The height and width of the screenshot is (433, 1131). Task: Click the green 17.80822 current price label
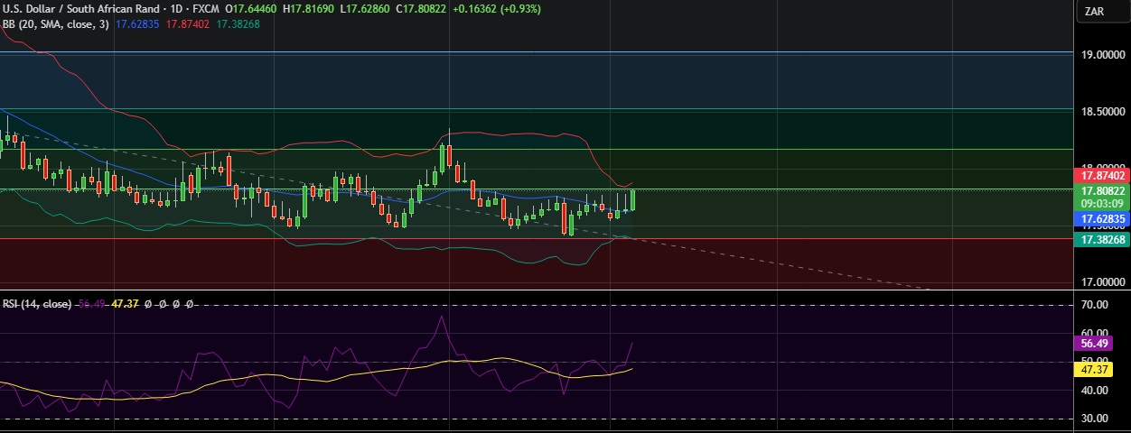click(x=1100, y=191)
